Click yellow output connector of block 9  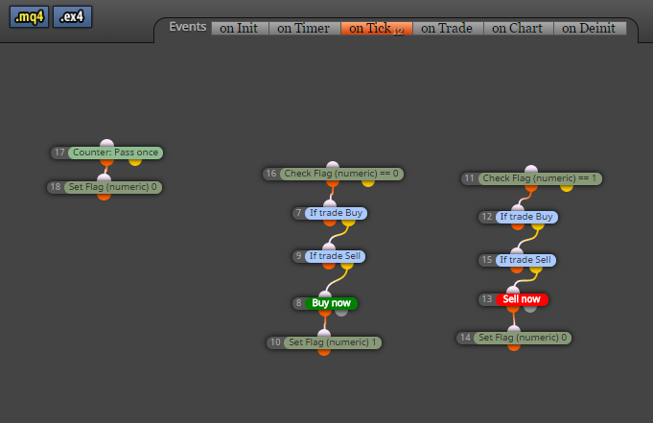(347, 265)
